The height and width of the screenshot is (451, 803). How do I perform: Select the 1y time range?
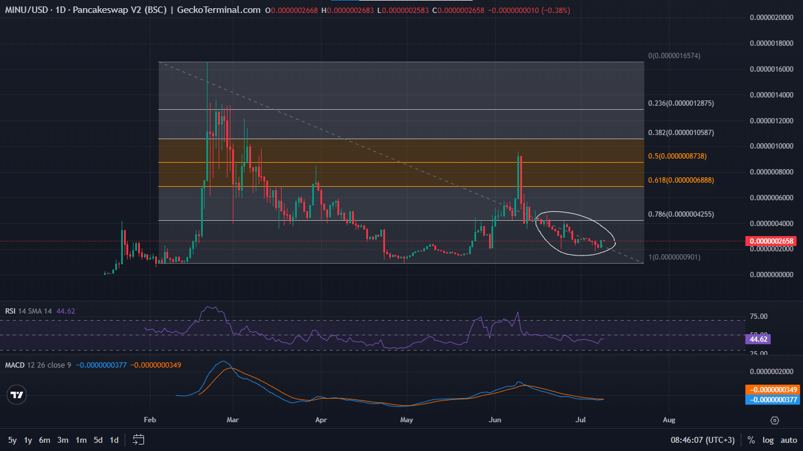[28, 440]
